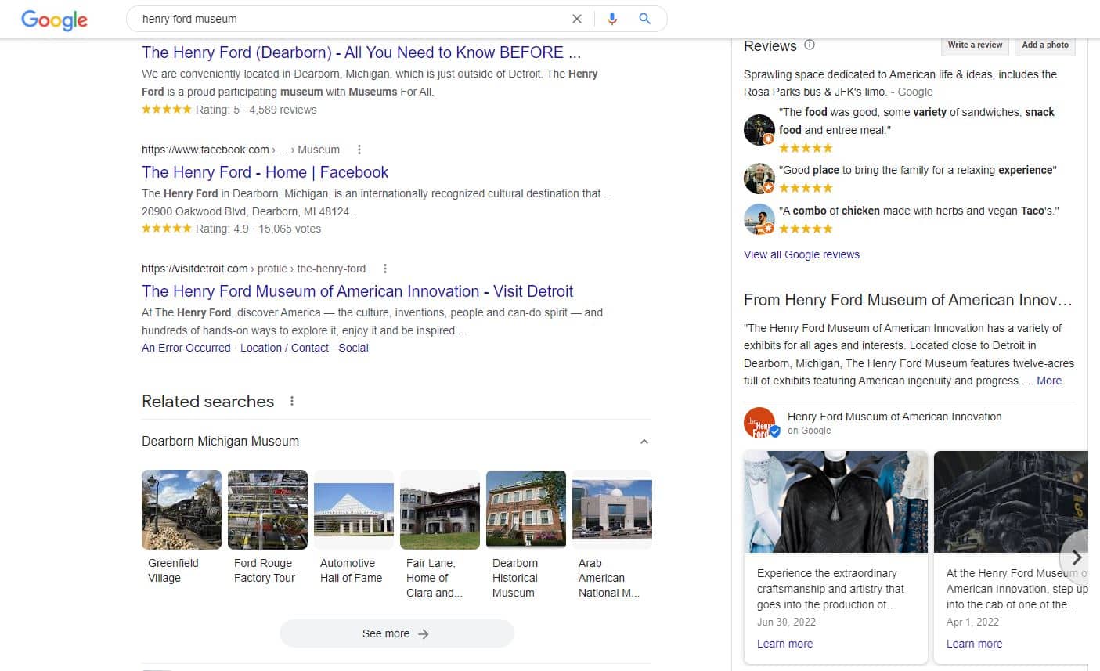This screenshot has height=671, width=1100.
Task: Click An Error Occurred sitelink
Action: pyautogui.click(x=186, y=348)
